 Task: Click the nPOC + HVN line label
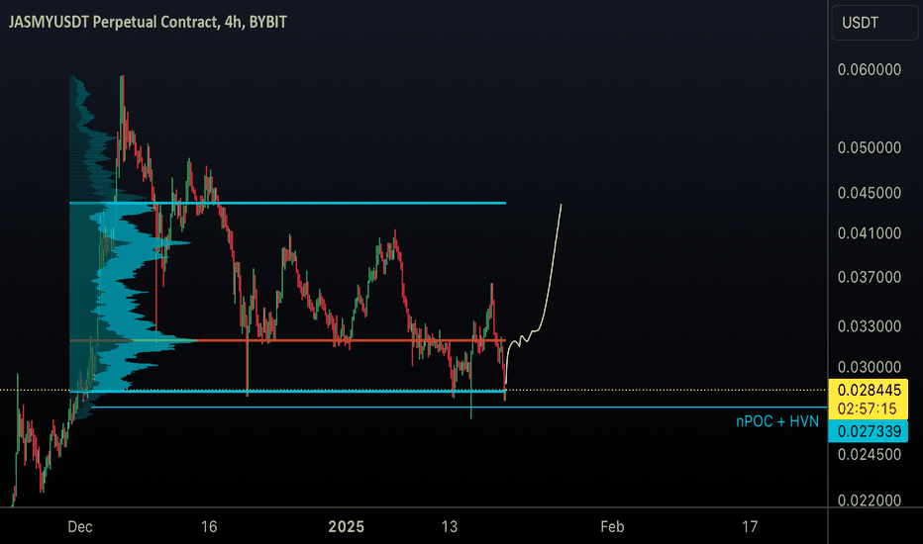[777, 421]
